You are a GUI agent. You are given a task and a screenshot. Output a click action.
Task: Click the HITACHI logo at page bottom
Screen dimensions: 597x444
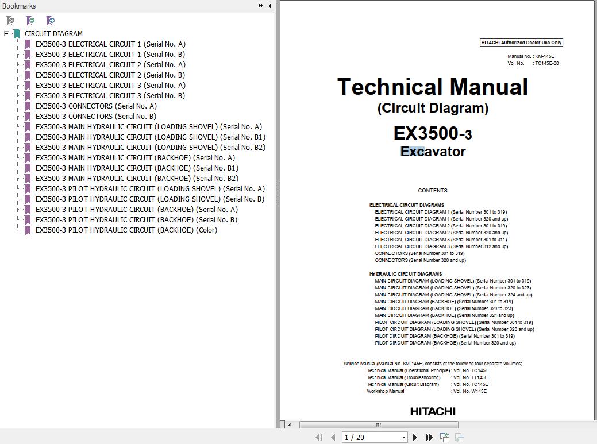pos(433,411)
